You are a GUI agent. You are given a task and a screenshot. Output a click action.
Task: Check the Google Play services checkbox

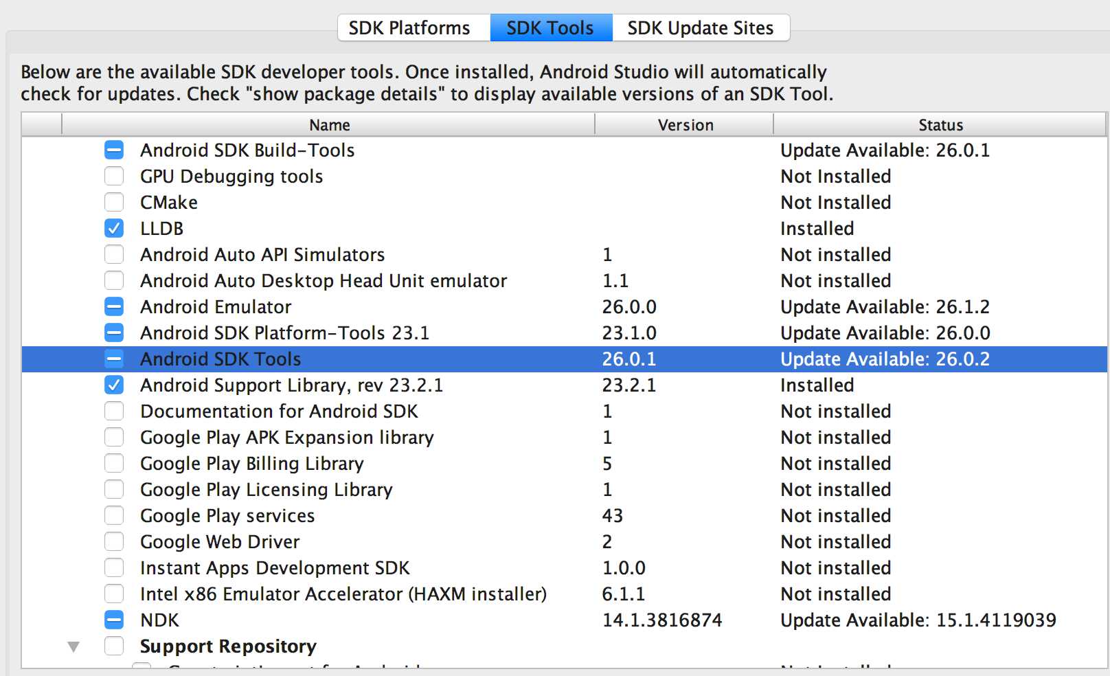click(114, 516)
